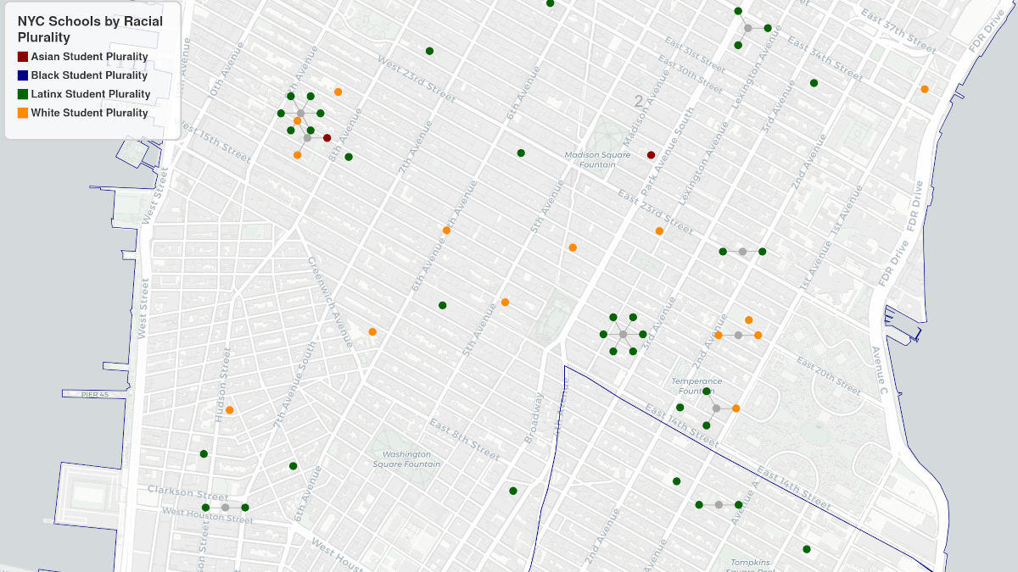Click the dark red marker in the West 15th Street cluster
The width and height of the screenshot is (1018, 572).
click(x=327, y=136)
